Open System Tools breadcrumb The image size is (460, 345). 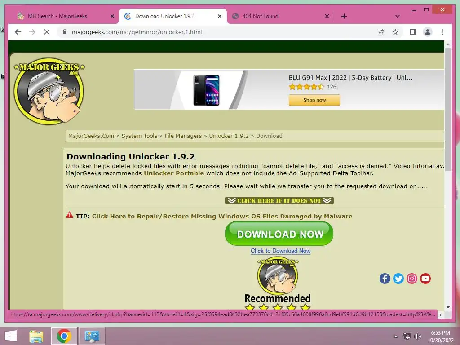[x=139, y=136]
